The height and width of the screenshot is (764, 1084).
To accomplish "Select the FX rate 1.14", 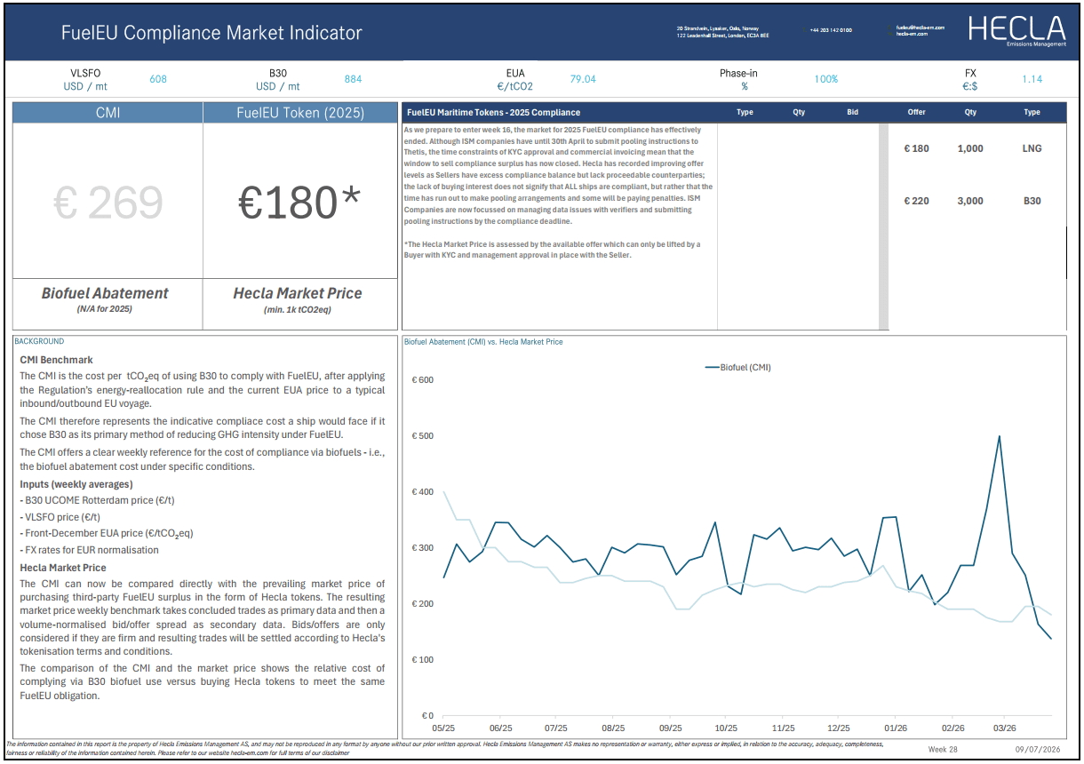I will tap(1032, 79).
